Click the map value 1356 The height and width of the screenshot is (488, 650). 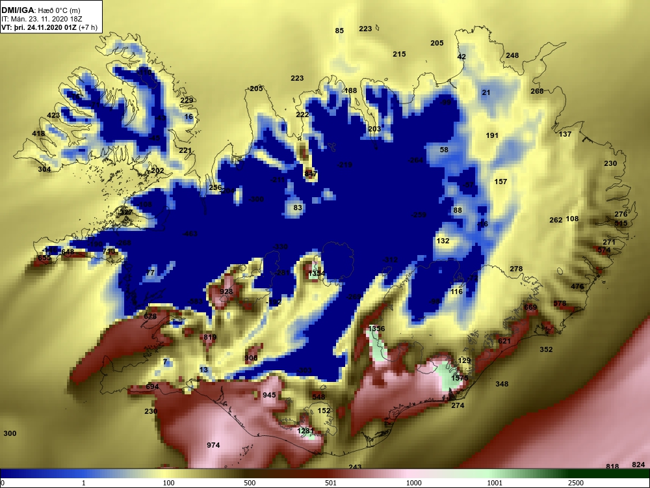pos(376,328)
